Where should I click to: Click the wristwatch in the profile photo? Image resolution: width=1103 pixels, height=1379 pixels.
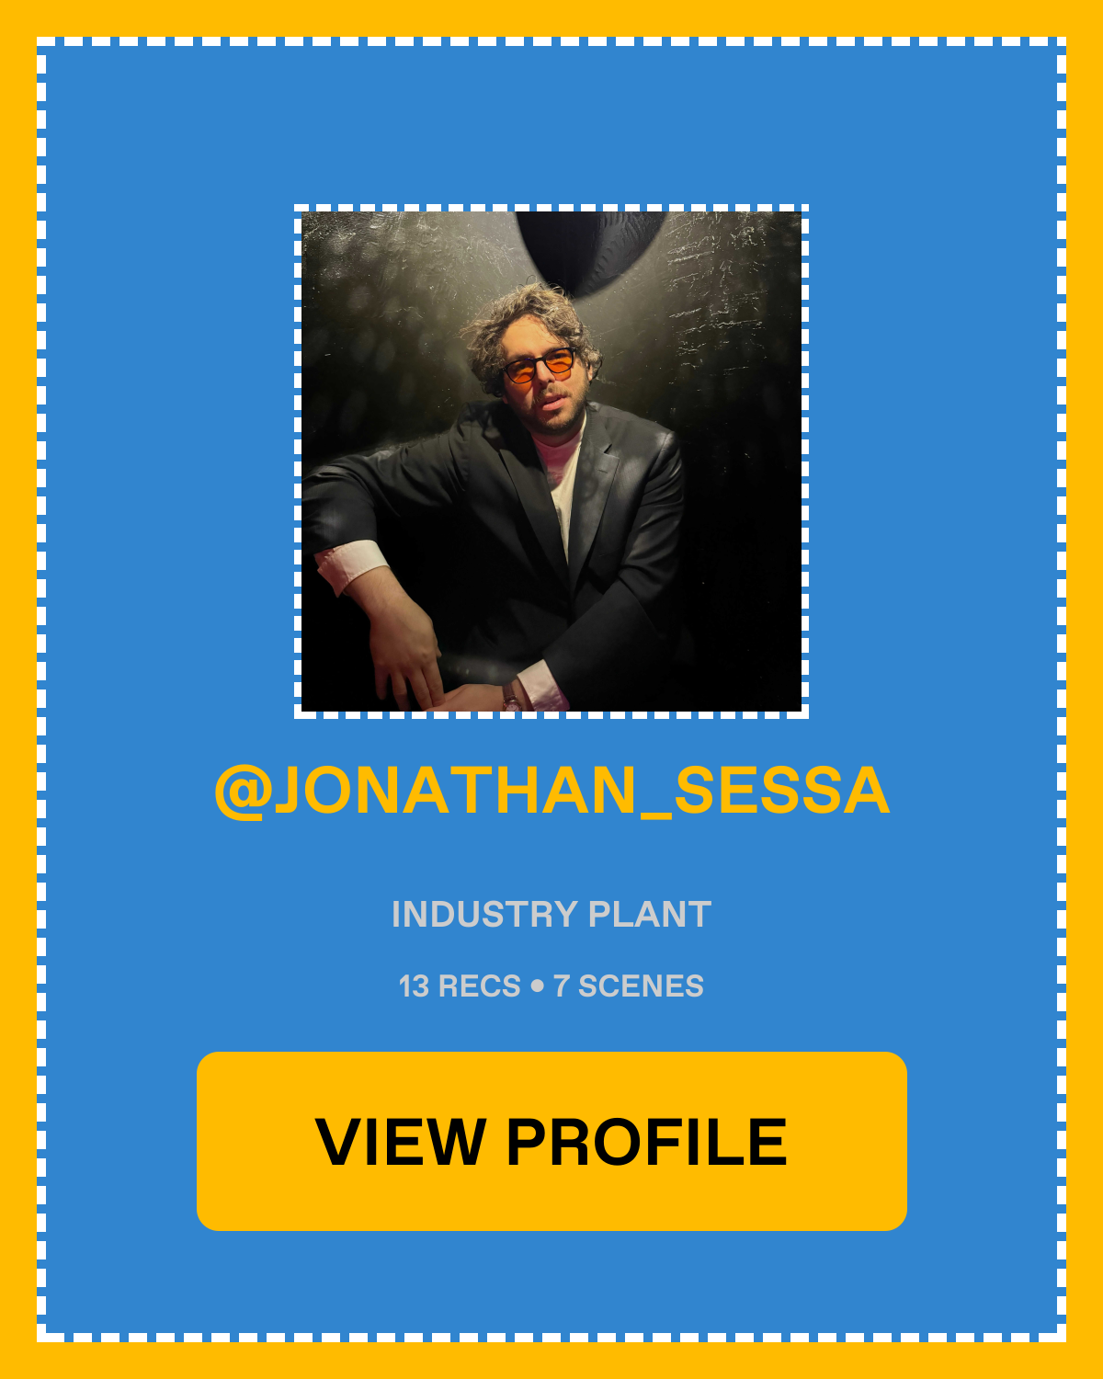(x=510, y=696)
